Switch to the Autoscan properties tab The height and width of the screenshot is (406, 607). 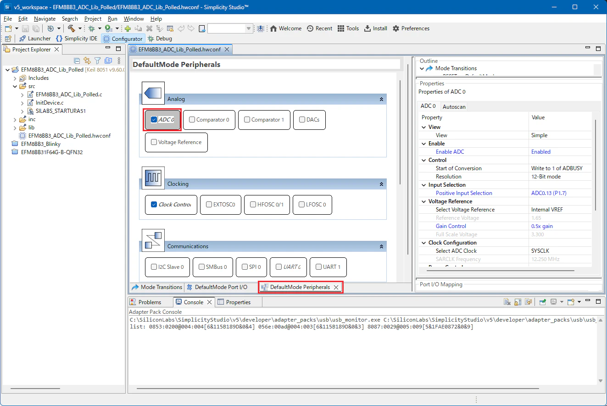454,107
